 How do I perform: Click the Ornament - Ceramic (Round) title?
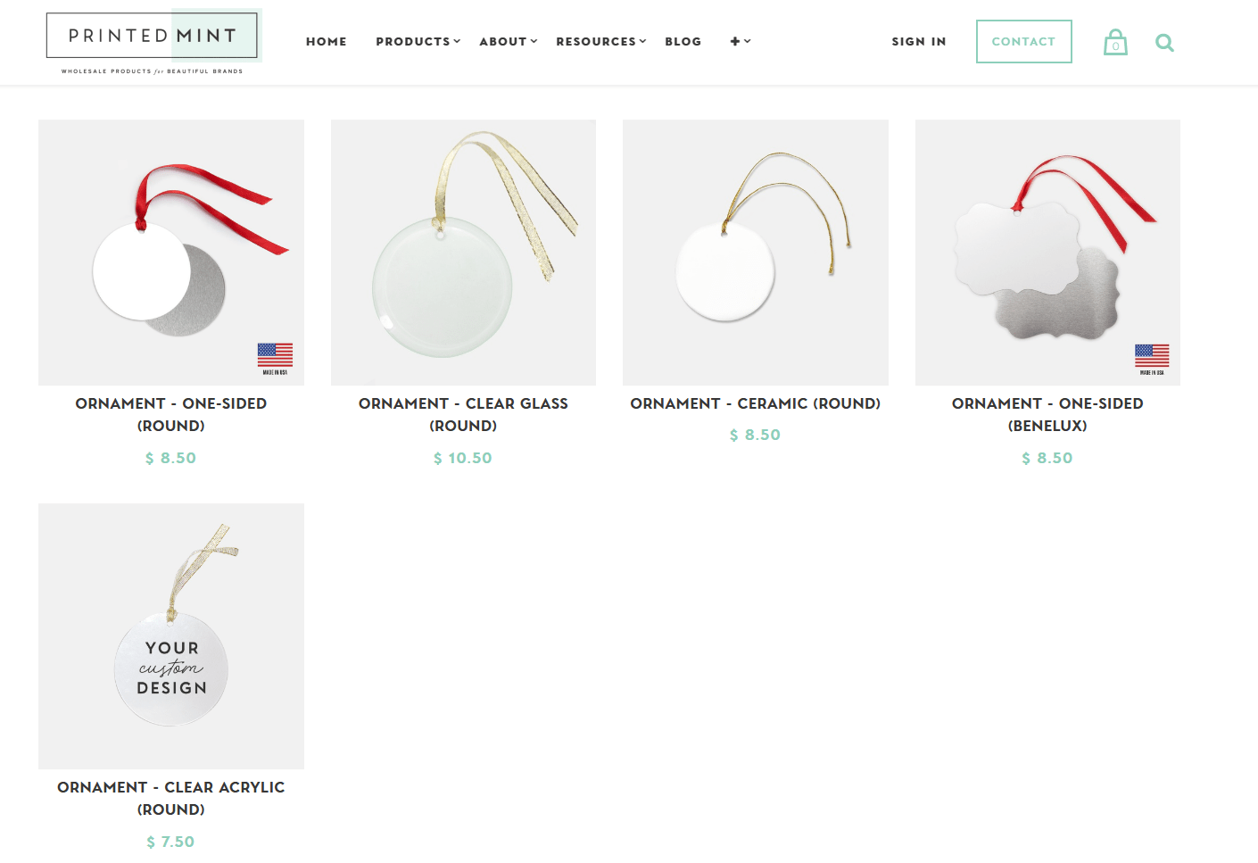(756, 403)
